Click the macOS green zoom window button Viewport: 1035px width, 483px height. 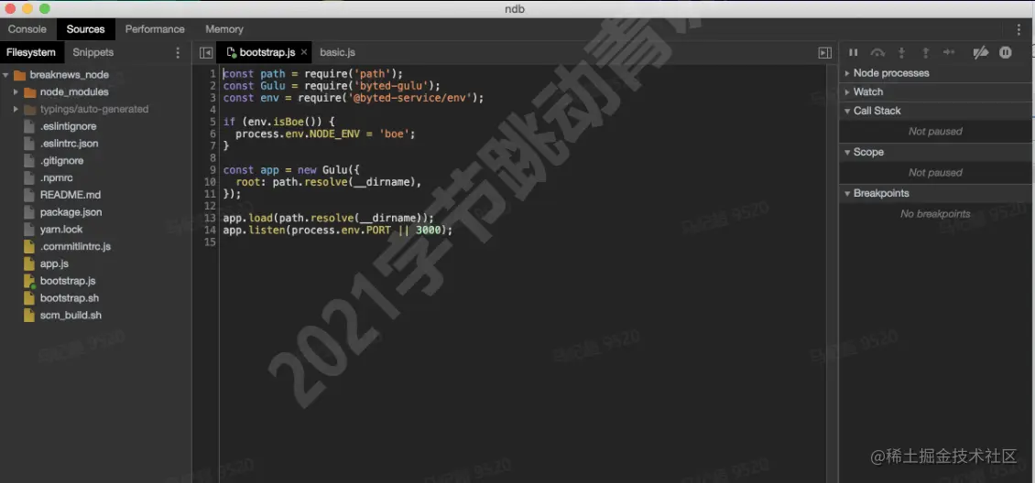point(45,8)
